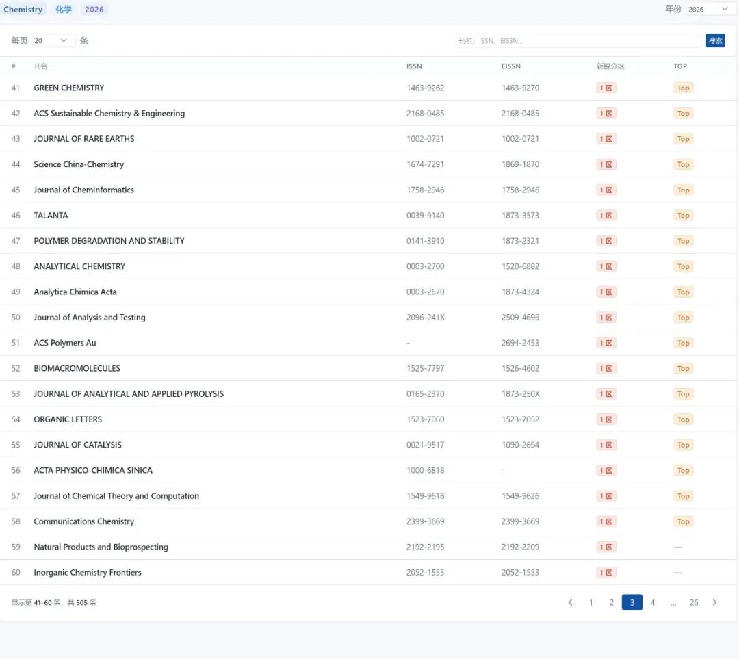Screen dimensions: 739x659
Task: Click the 搜索 search button
Action: pos(715,40)
